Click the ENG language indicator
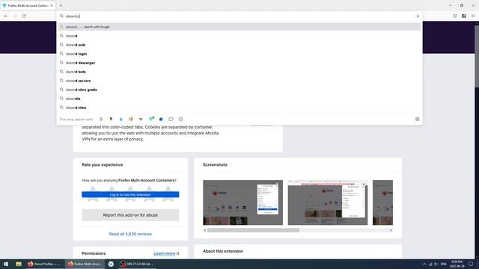 (444, 264)
